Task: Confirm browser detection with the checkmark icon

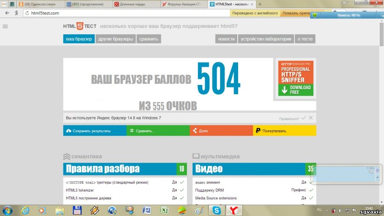Action: coord(304,118)
